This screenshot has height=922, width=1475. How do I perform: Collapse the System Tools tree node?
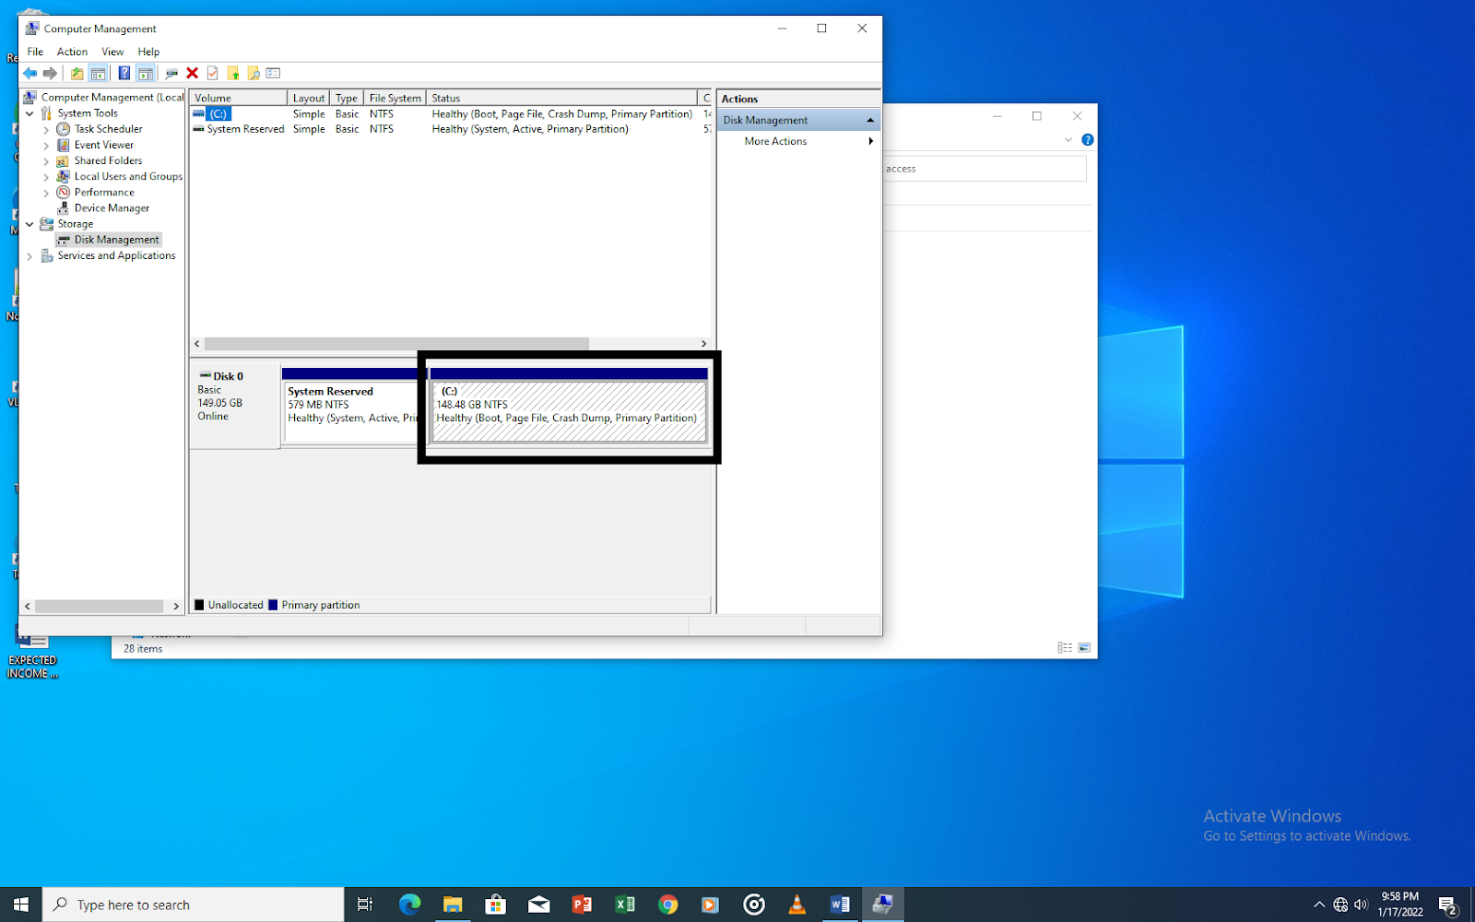(29, 113)
